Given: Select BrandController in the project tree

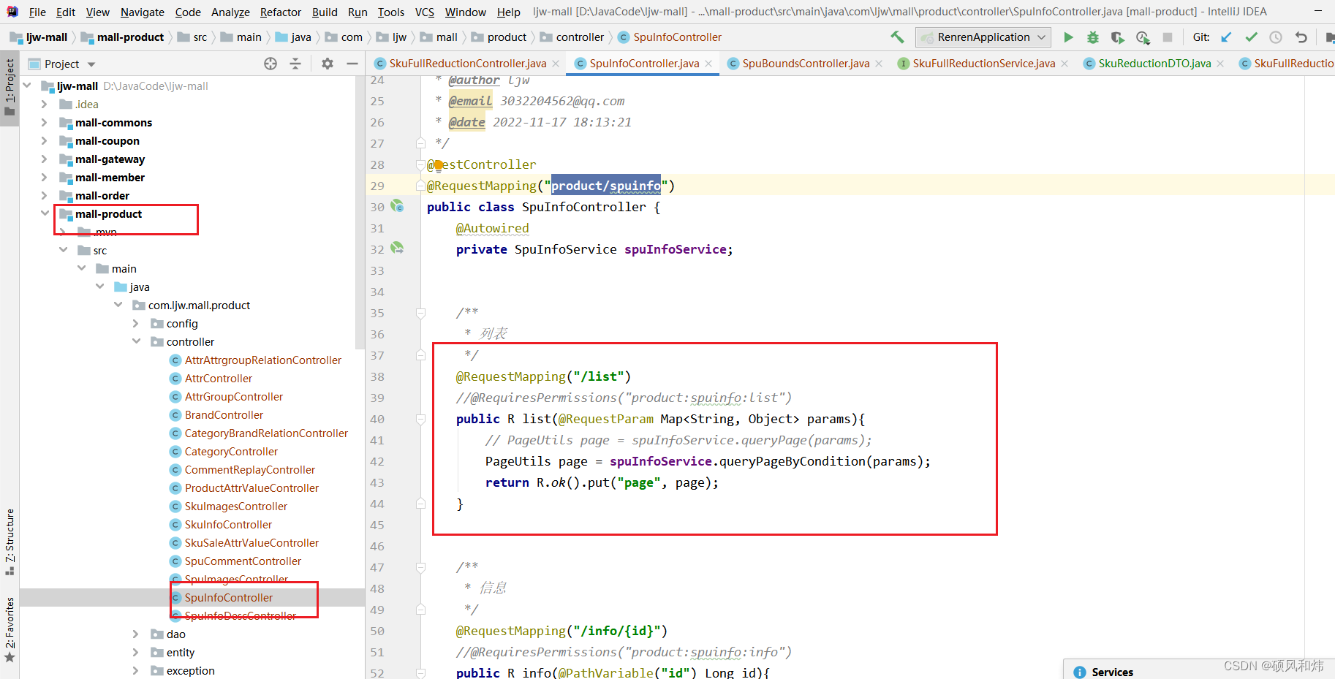Looking at the screenshot, I should 224,414.
